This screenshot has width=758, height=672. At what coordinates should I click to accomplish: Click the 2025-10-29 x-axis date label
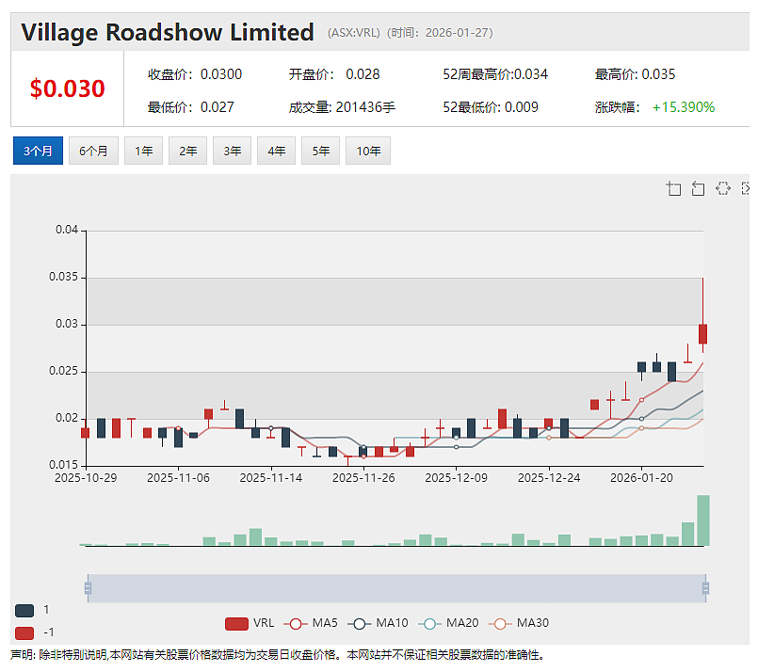click(86, 478)
